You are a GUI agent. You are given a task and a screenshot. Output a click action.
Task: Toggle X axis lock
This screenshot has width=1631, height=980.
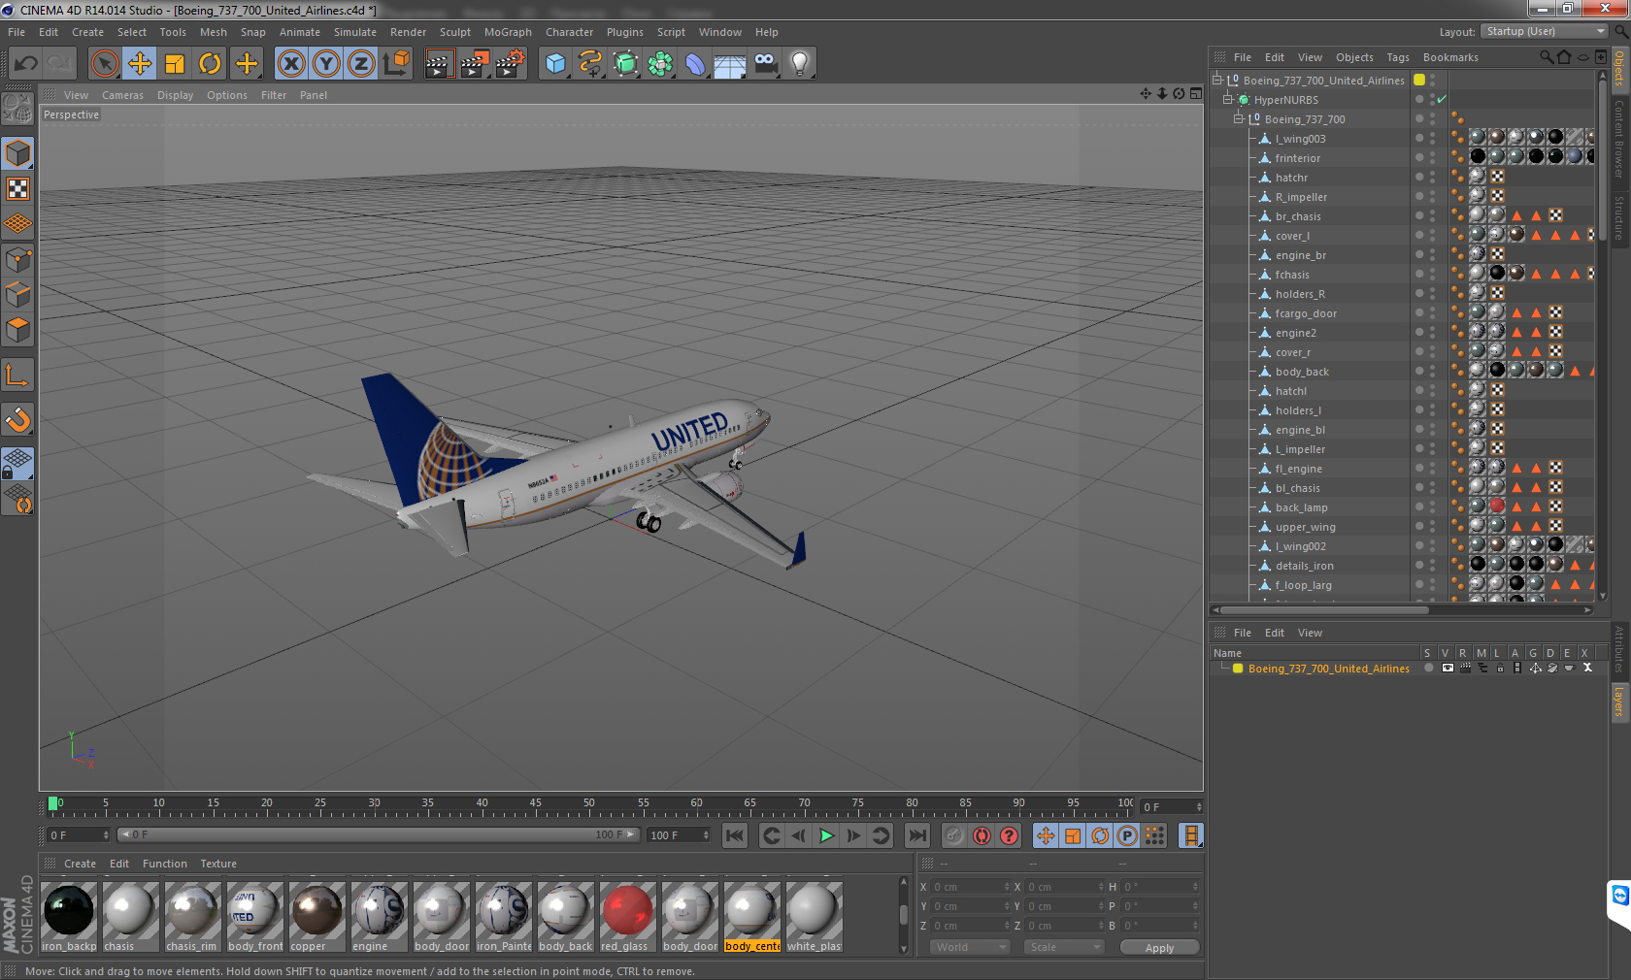click(x=291, y=64)
